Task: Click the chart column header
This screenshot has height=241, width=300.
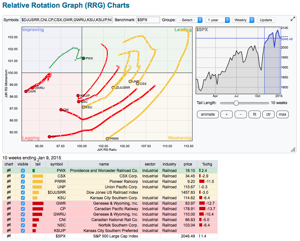Action: coord(9,164)
